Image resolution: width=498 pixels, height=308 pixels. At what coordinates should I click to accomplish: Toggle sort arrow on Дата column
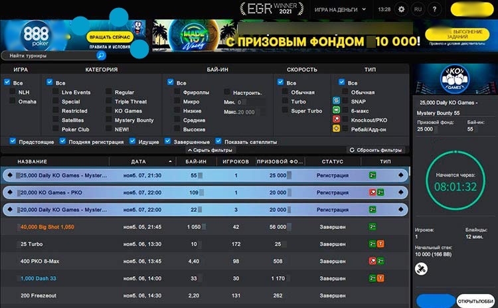coord(170,161)
